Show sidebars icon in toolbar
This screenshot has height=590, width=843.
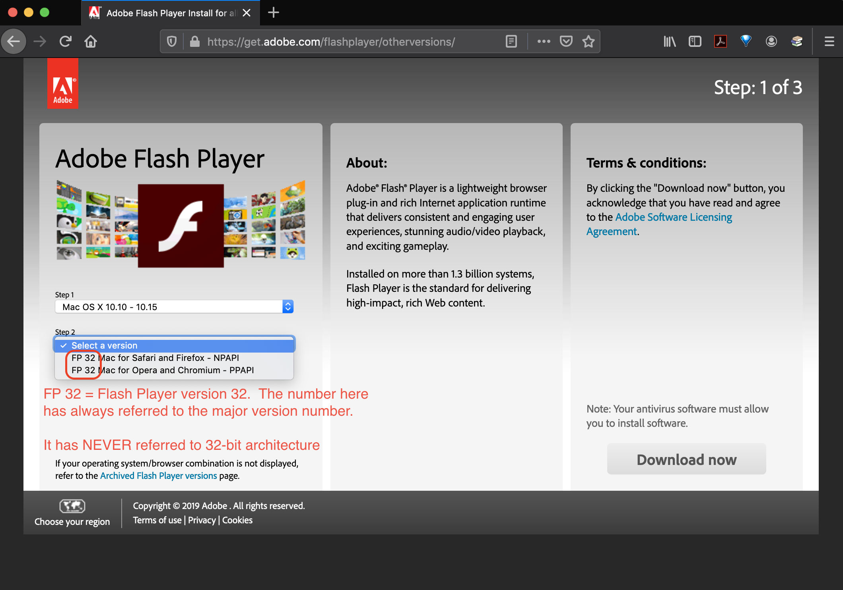point(695,41)
